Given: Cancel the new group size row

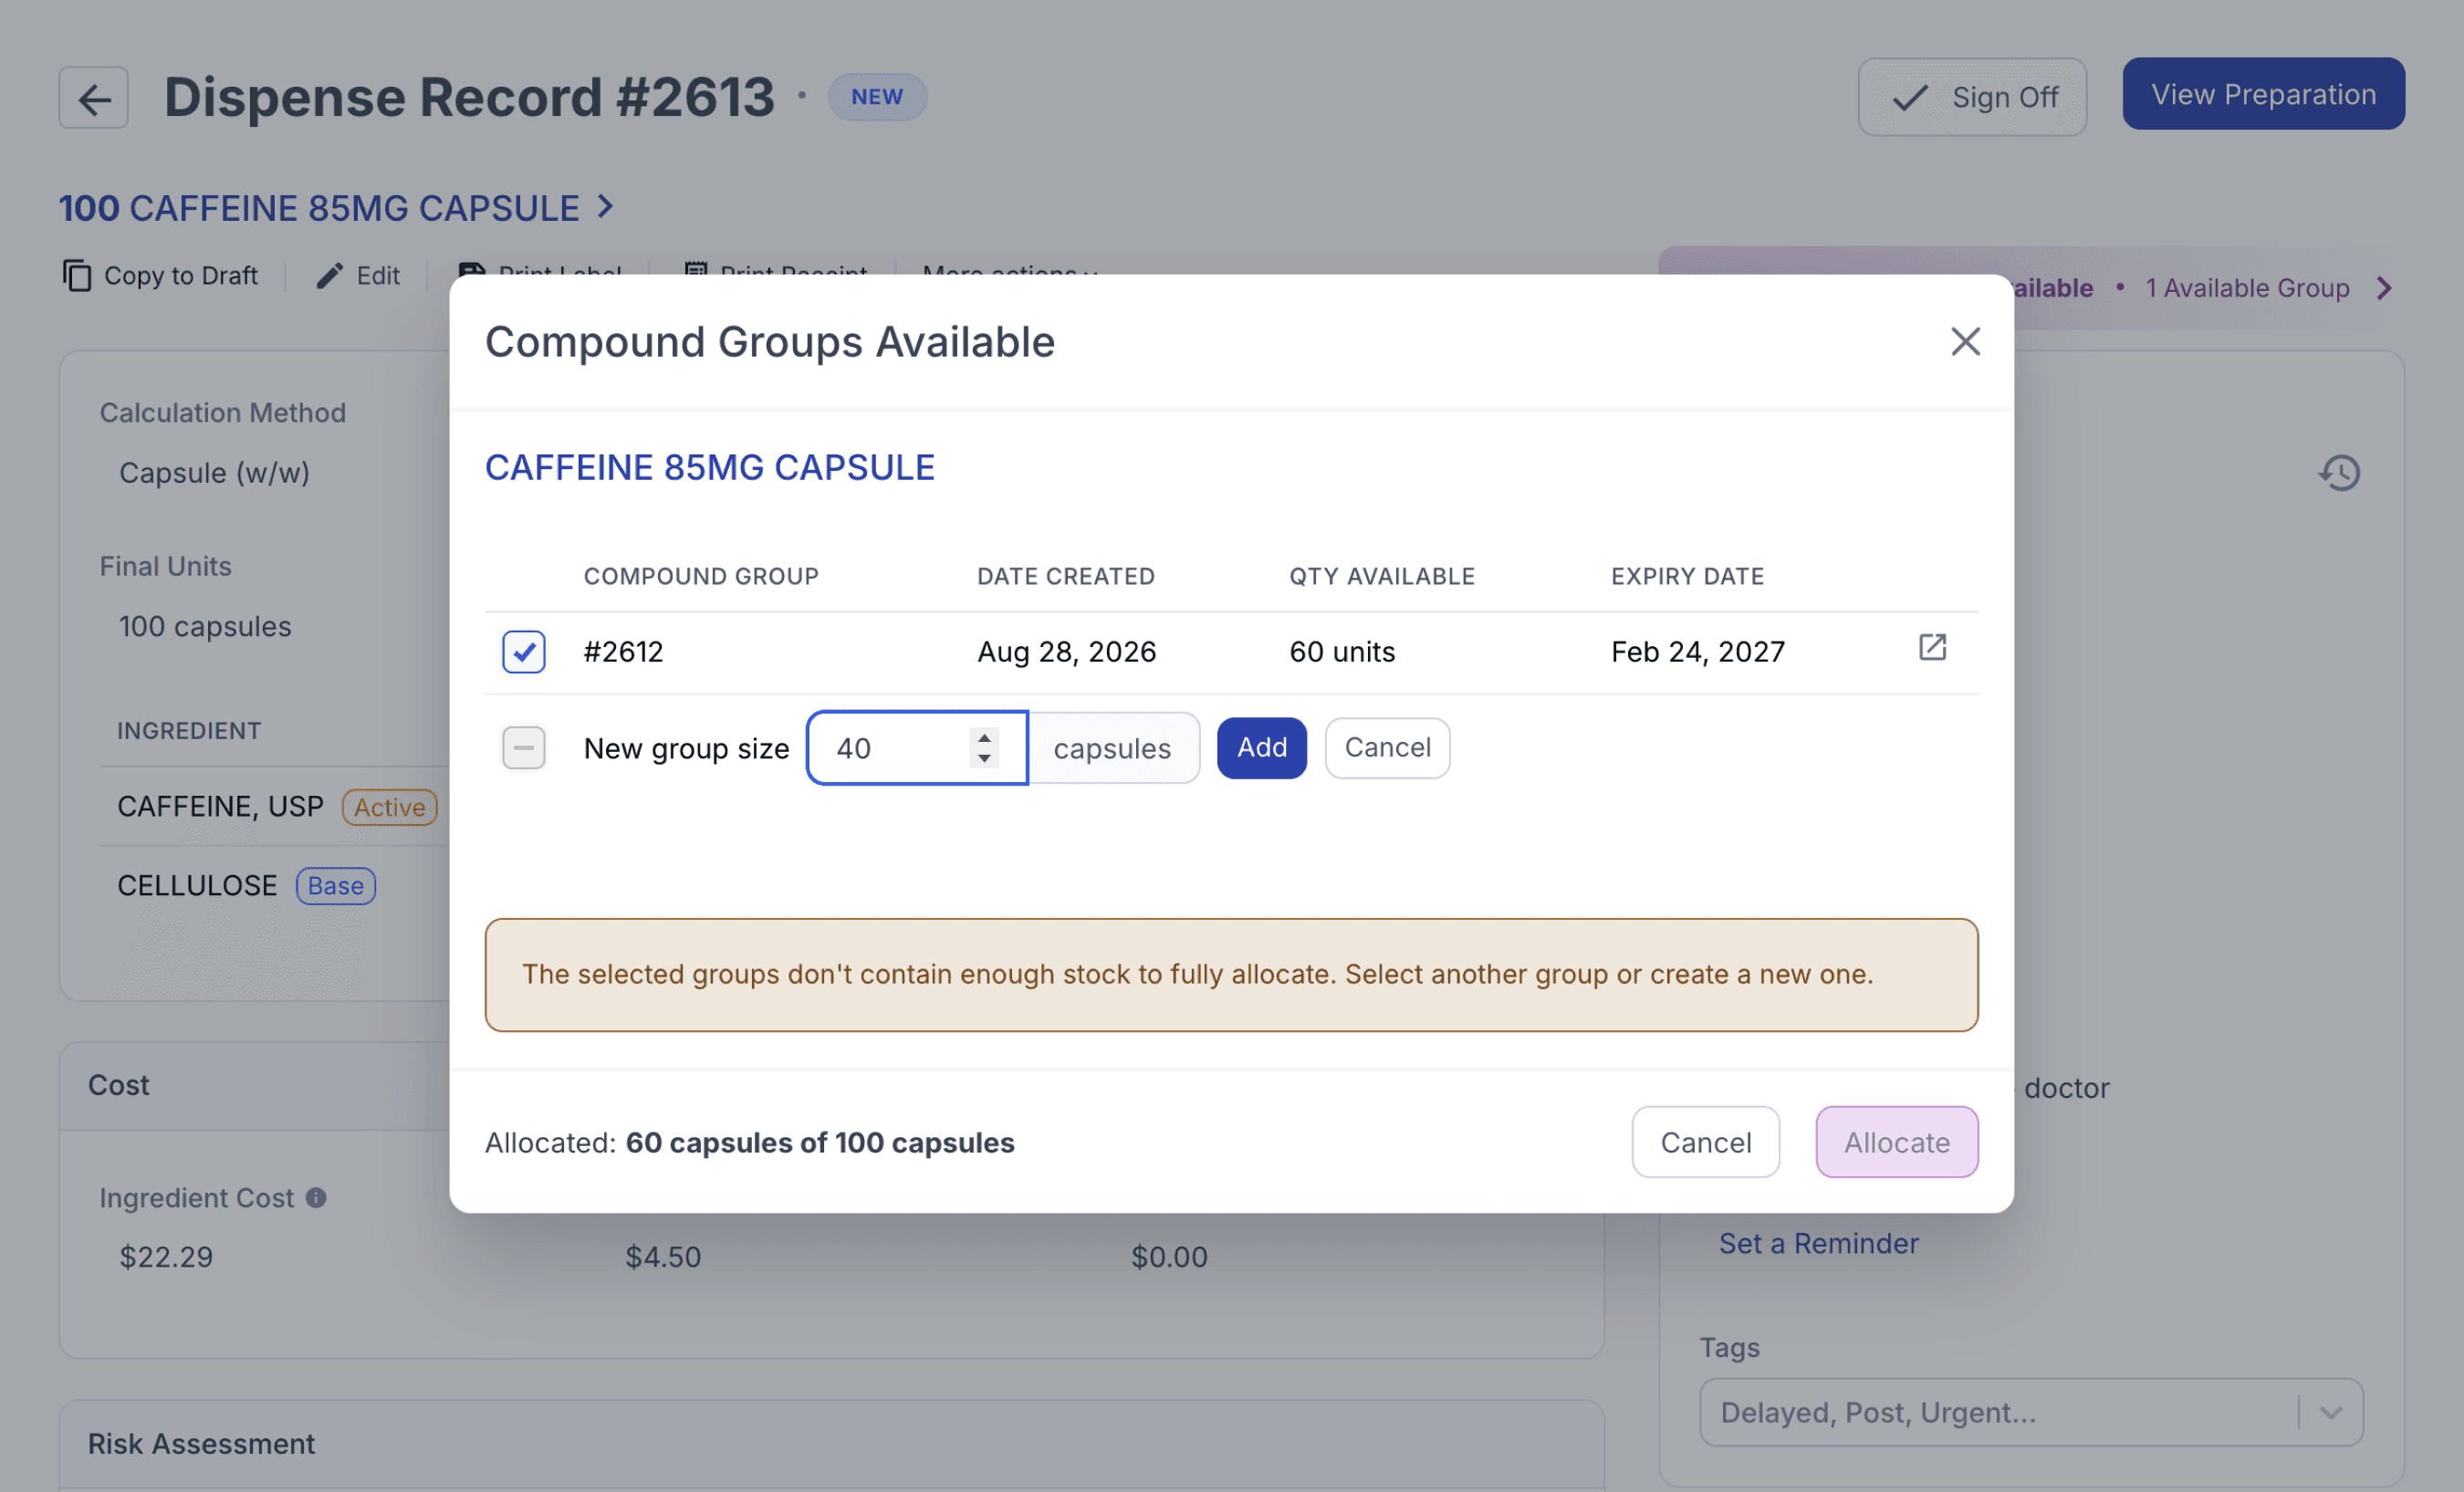Looking at the screenshot, I should tap(1387, 748).
